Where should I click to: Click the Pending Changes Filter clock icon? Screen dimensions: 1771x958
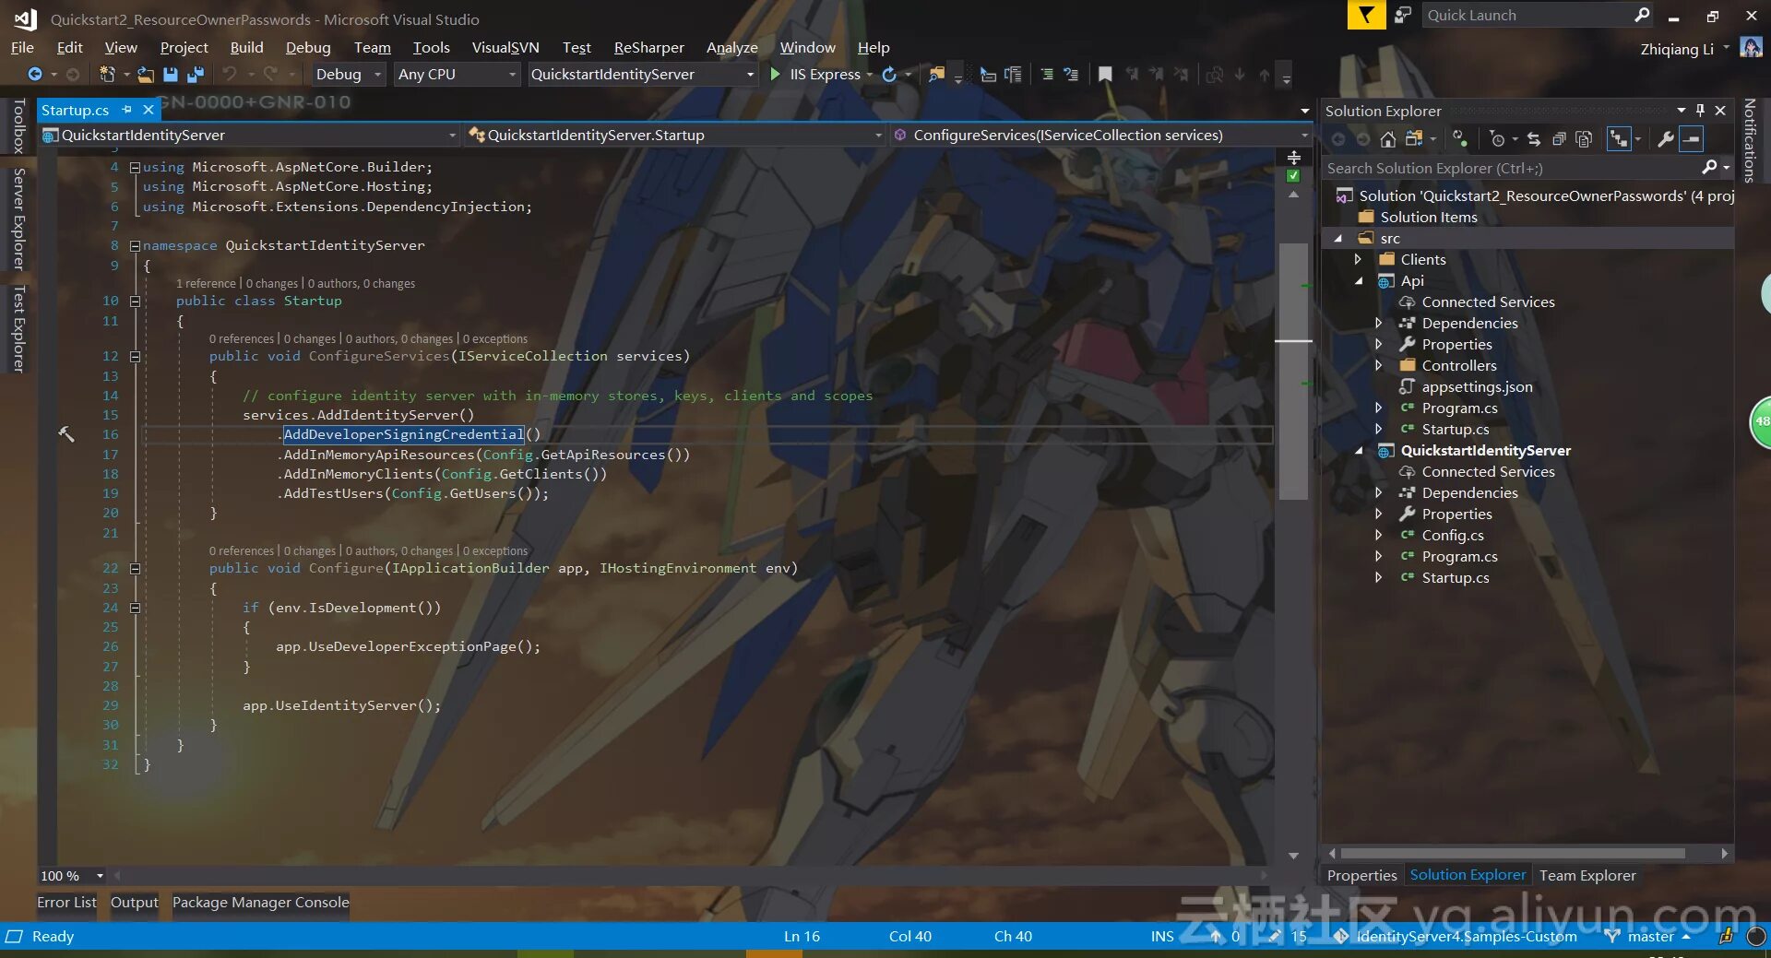pyautogui.click(x=1497, y=139)
